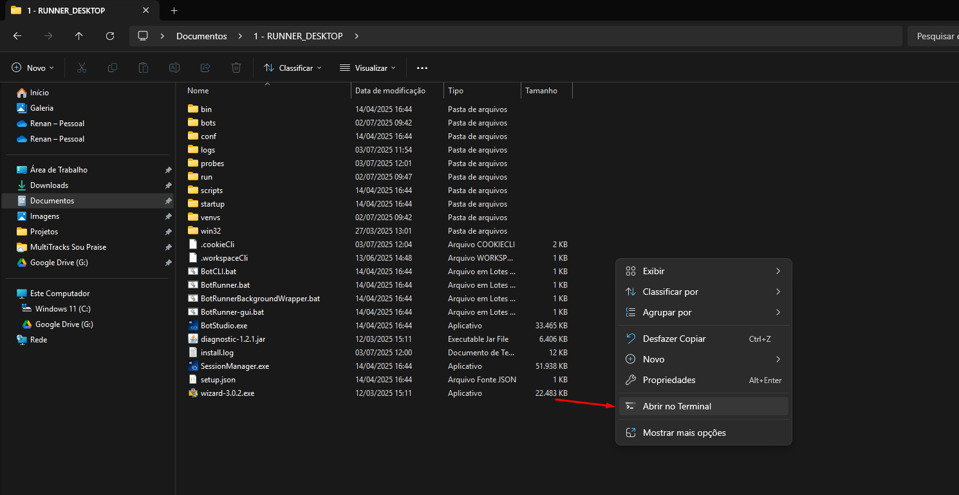This screenshot has width=959, height=495.
Task: Click the Share icon in toolbar
Action: (205, 68)
